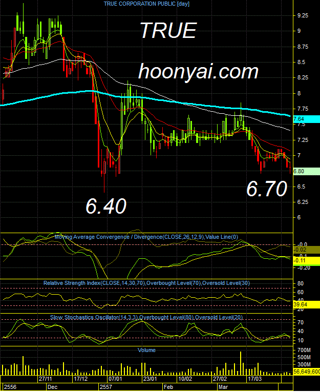The width and height of the screenshot is (320, 392).
Task: Click the 17/03 date marker
Action: pos(255,379)
